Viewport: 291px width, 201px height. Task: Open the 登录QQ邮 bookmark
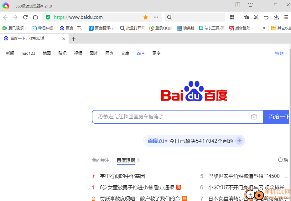[161, 28]
